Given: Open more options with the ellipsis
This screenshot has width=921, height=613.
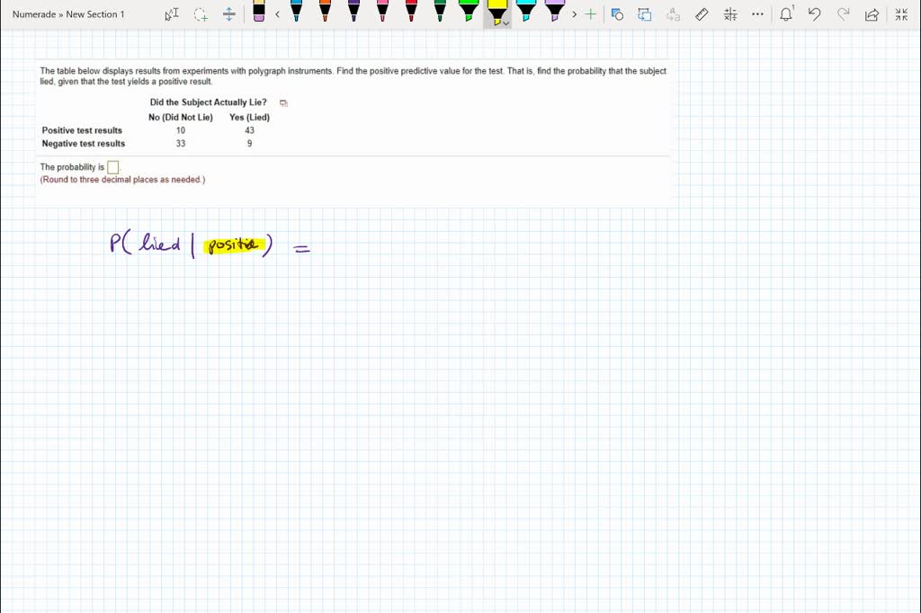Looking at the screenshot, I should [757, 13].
